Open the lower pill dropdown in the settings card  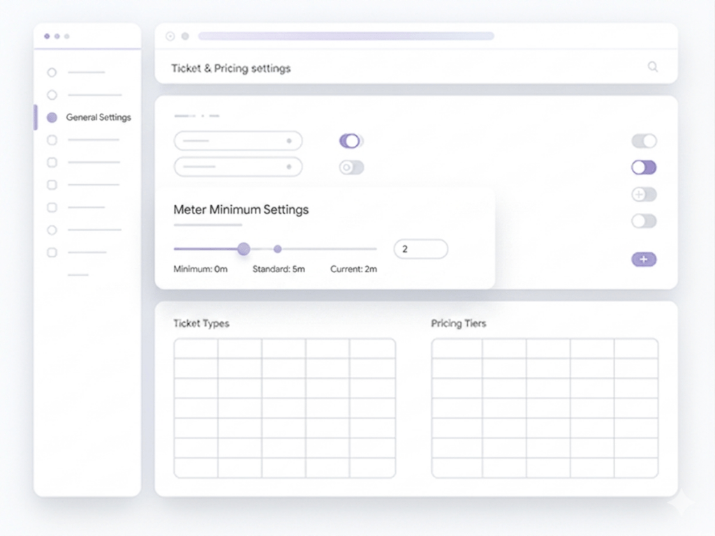(x=238, y=167)
